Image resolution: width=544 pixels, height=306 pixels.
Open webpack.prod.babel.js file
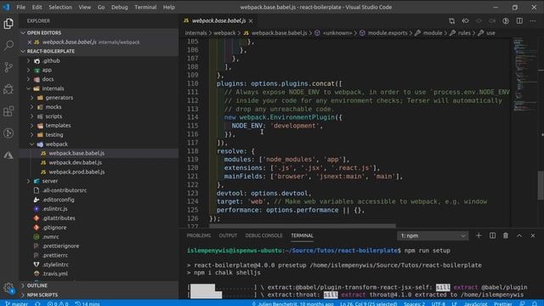pos(99,172)
